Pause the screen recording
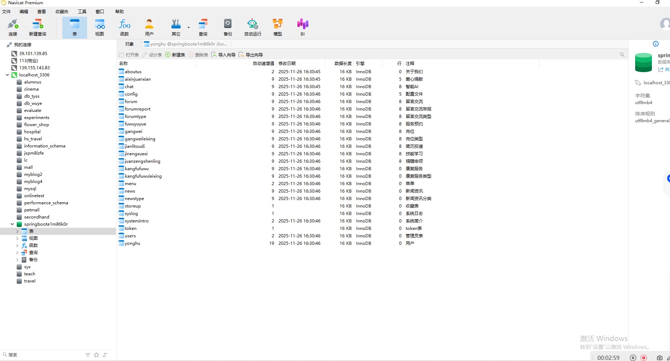This screenshot has height=361, width=670. coord(633,358)
